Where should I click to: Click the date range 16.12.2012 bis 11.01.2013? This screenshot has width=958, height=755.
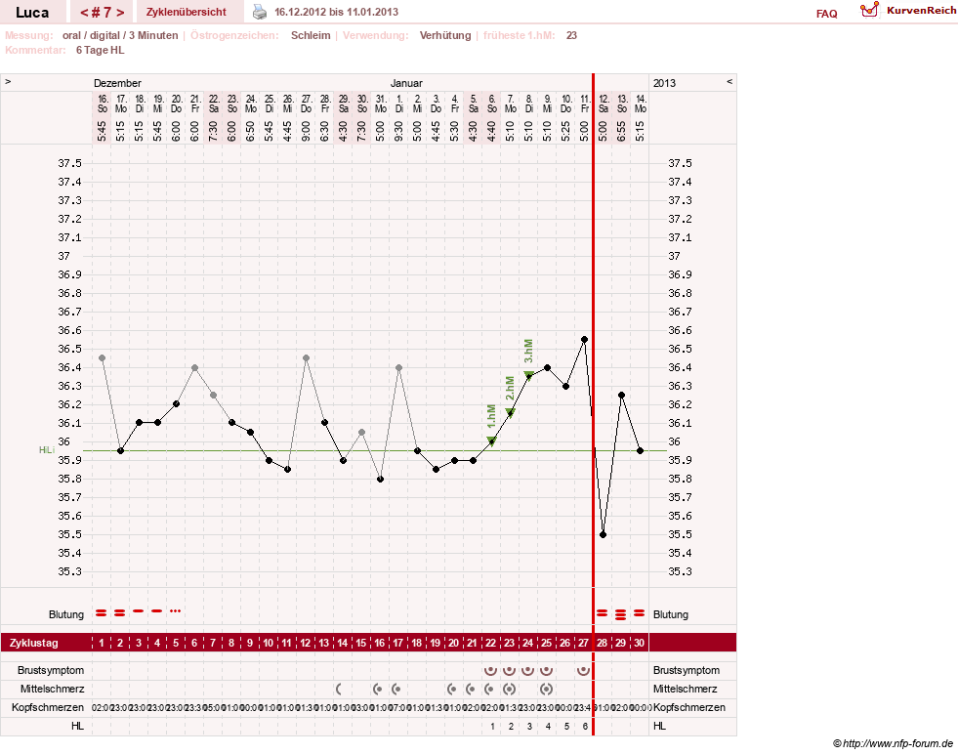click(x=336, y=13)
